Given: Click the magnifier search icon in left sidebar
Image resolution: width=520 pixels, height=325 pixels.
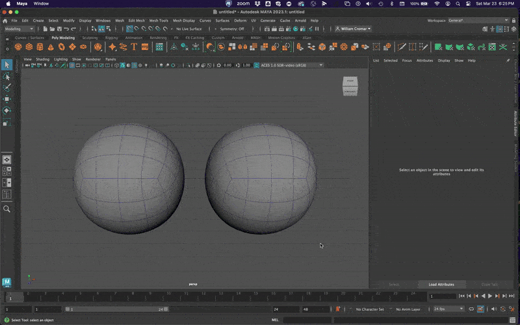Looking at the screenshot, I should tap(7, 209).
